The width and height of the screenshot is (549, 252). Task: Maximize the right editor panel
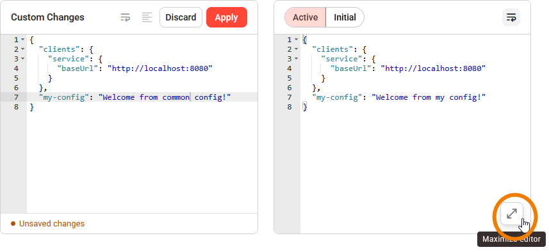pyautogui.click(x=512, y=214)
